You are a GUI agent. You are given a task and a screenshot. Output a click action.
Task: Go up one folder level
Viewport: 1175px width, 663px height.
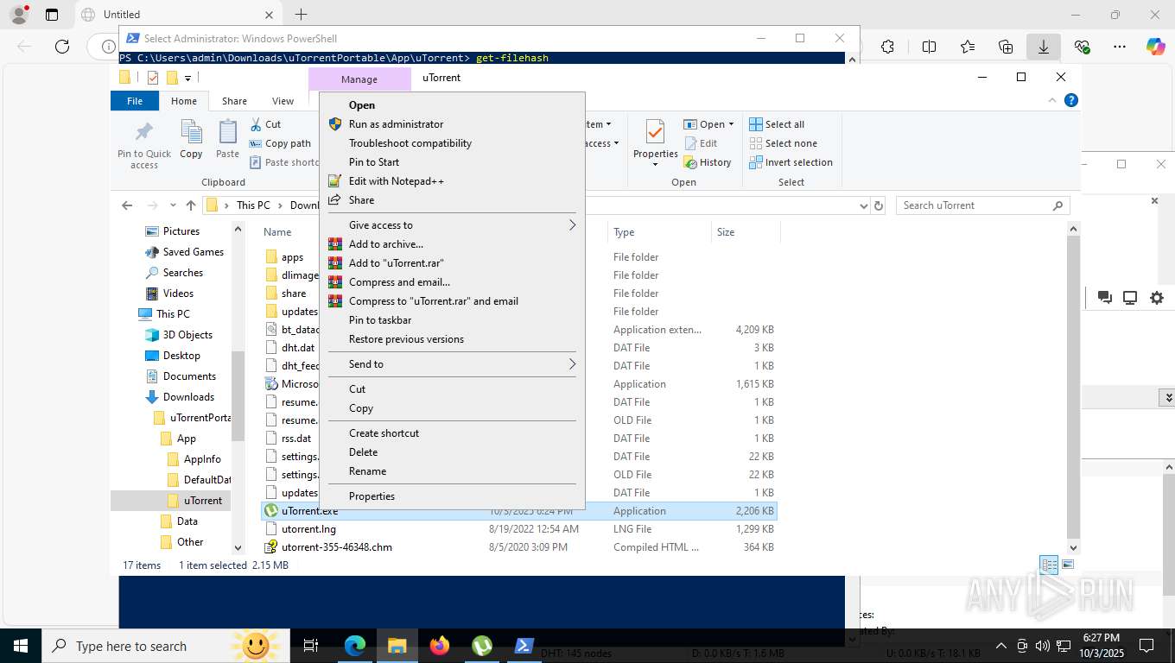point(191,205)
